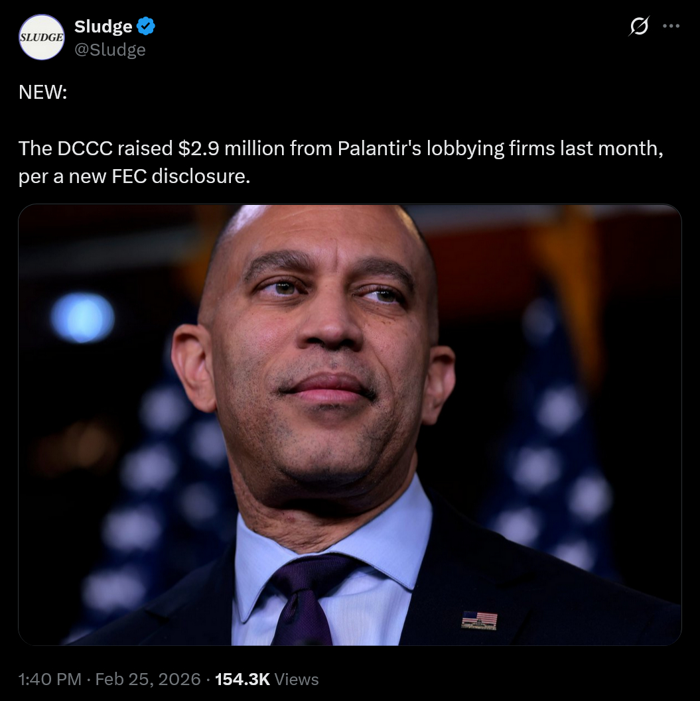Click the blue verified badge
This screenshot has width=700, height=701.
[147, 27]
